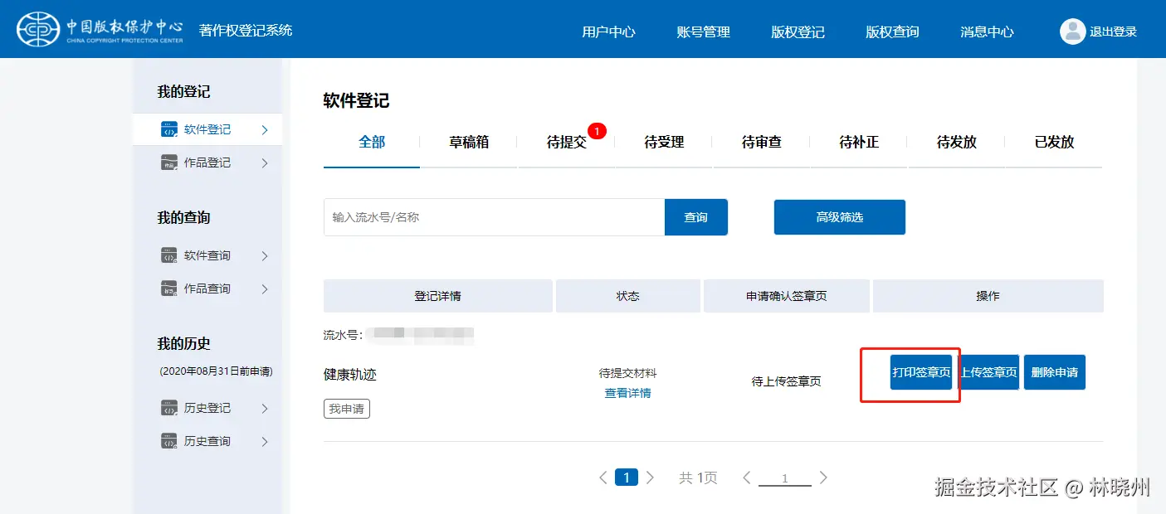Viewport: 1166px width, 514px height.
Task: Switch to the 全部 tab
Action: [x=372, y=143]
